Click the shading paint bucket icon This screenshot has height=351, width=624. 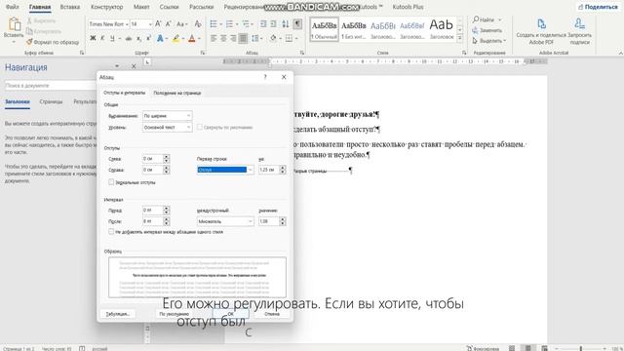pos(273,39)
